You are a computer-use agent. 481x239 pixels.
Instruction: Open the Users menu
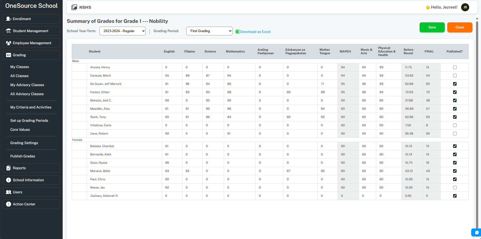(31, 192)
